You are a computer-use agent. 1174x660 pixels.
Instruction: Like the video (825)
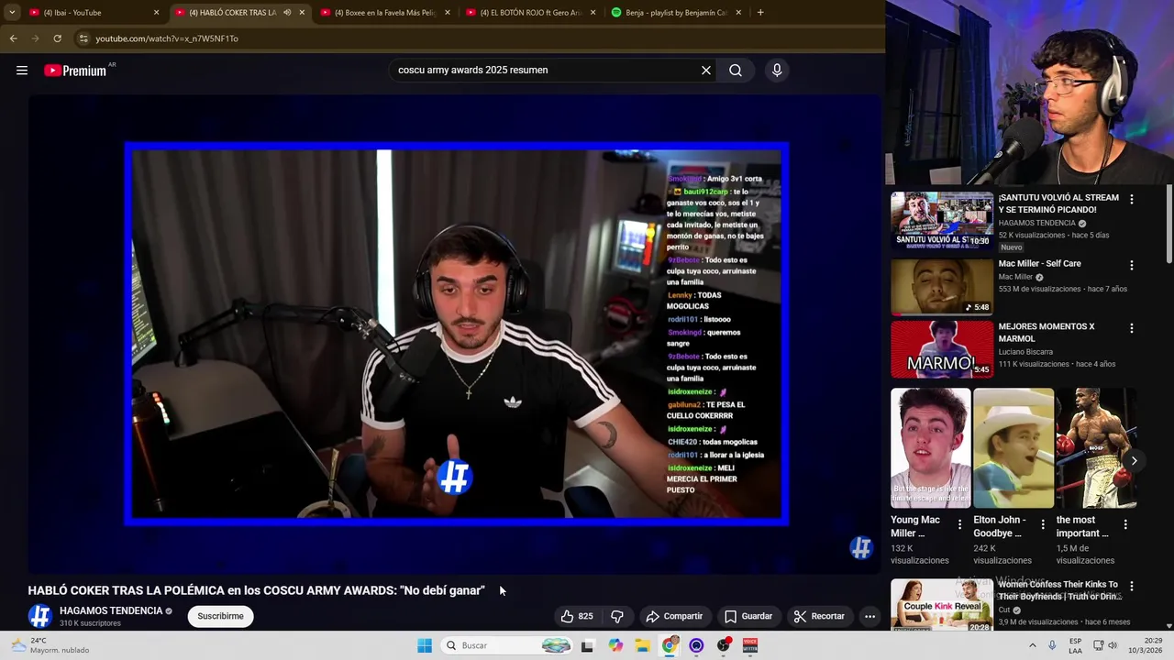coord(577,616)
